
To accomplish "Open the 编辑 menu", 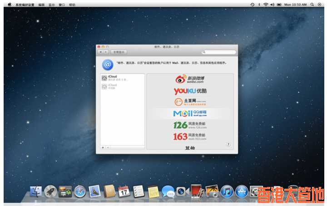I will (x=41, y=5).
